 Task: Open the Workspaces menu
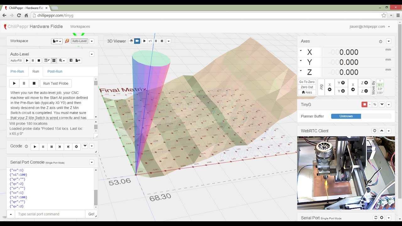coord(80,27)
